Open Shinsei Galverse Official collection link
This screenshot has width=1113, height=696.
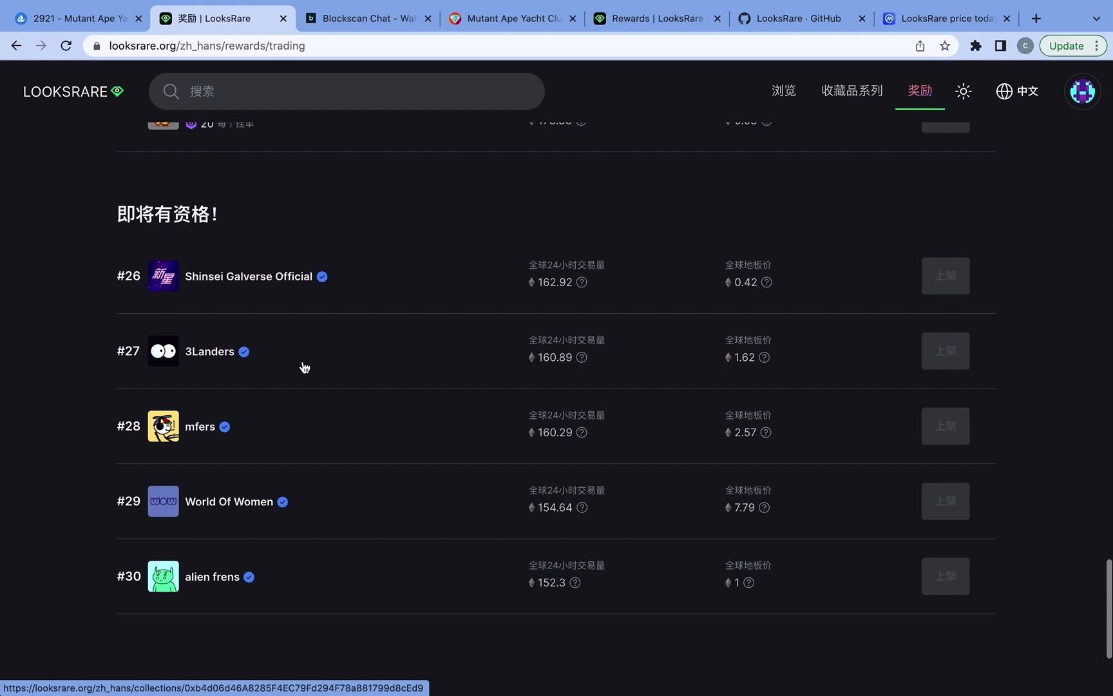tap(249, 276)
